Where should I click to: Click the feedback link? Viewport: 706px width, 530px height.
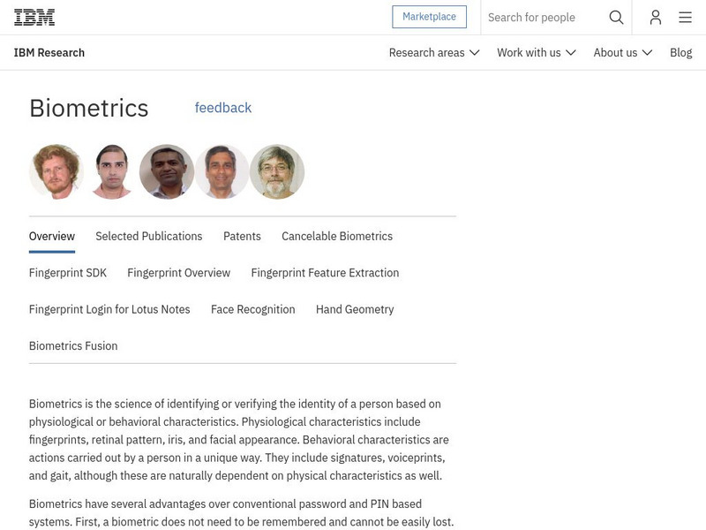[x=223, y=108]
